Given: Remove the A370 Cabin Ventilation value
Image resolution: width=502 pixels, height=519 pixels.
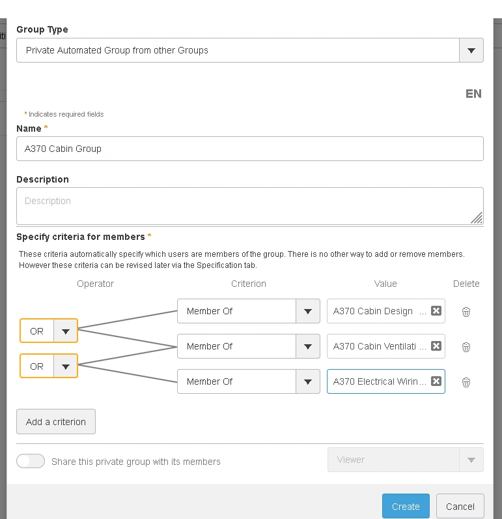Looking at the screenshot, I should coord(436,346).
